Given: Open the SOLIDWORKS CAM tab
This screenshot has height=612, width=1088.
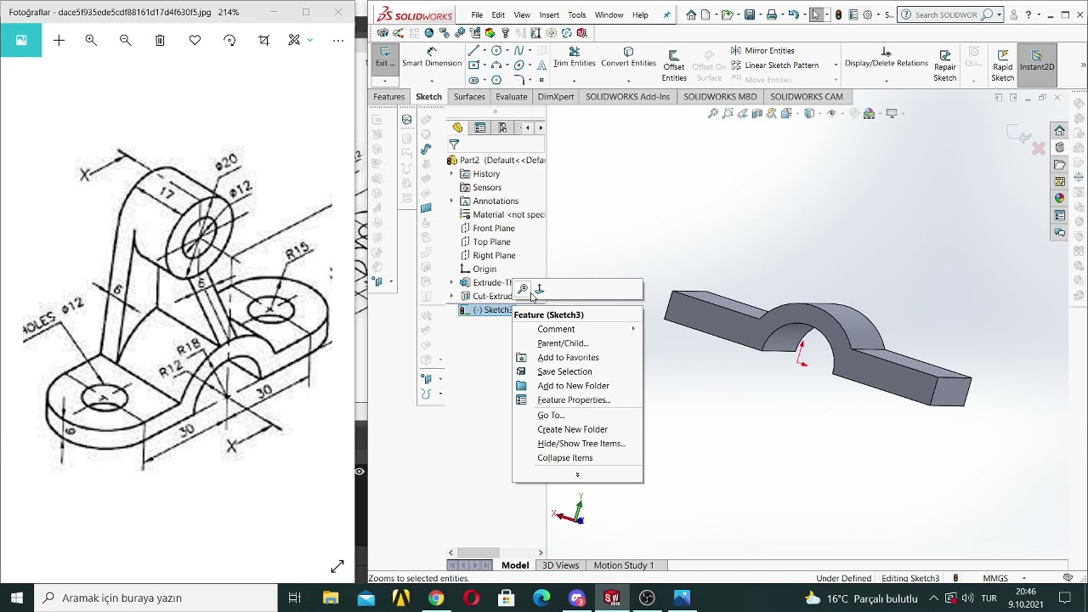Looking at the screenshot, I should (806, 97).
